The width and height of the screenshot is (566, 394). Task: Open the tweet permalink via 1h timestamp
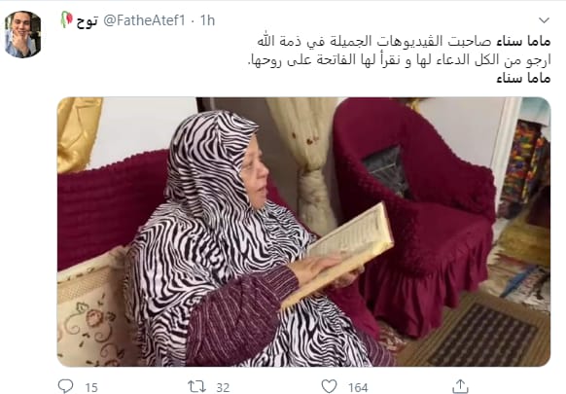[x=207, y=20]
